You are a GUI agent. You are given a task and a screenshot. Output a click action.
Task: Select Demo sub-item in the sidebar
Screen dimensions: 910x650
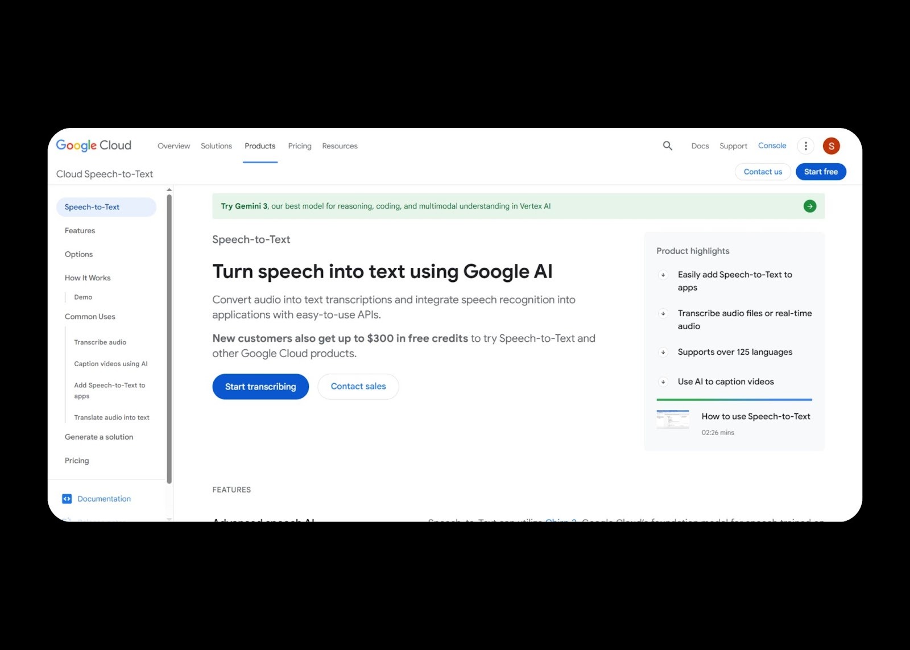[x=83, y=297]
